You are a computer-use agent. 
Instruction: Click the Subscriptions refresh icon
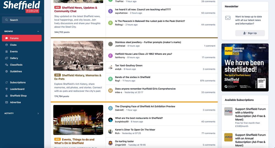[x=7, y=82]
